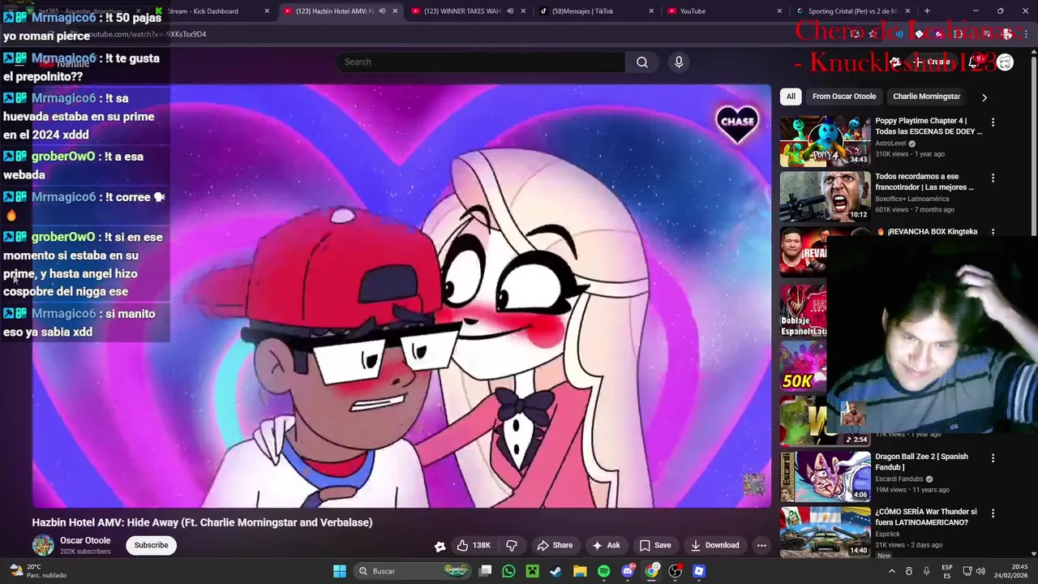Select the All filter chip
The image size is (1038, 584).
tap(791, 97)
